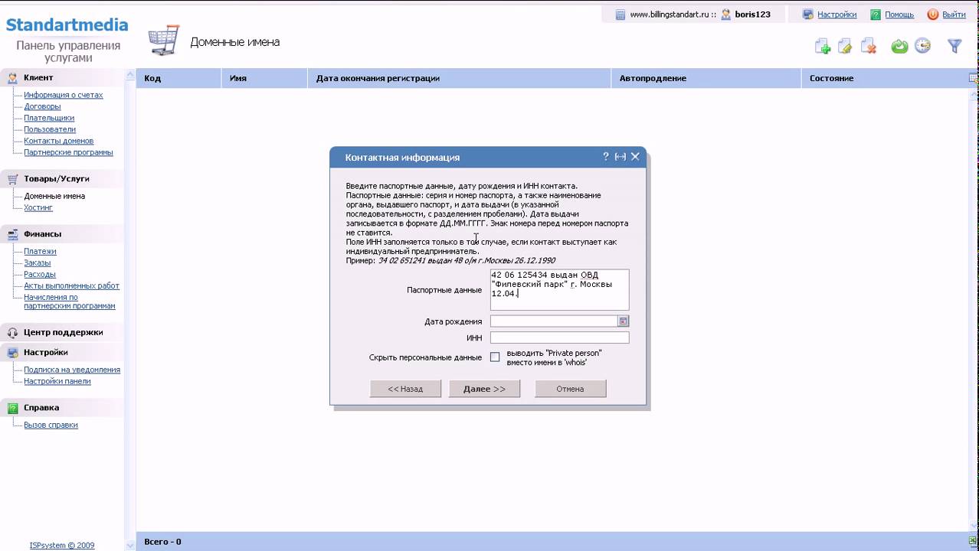Click the green Помощь question icon
979x551 pixels.
(875, 15)
